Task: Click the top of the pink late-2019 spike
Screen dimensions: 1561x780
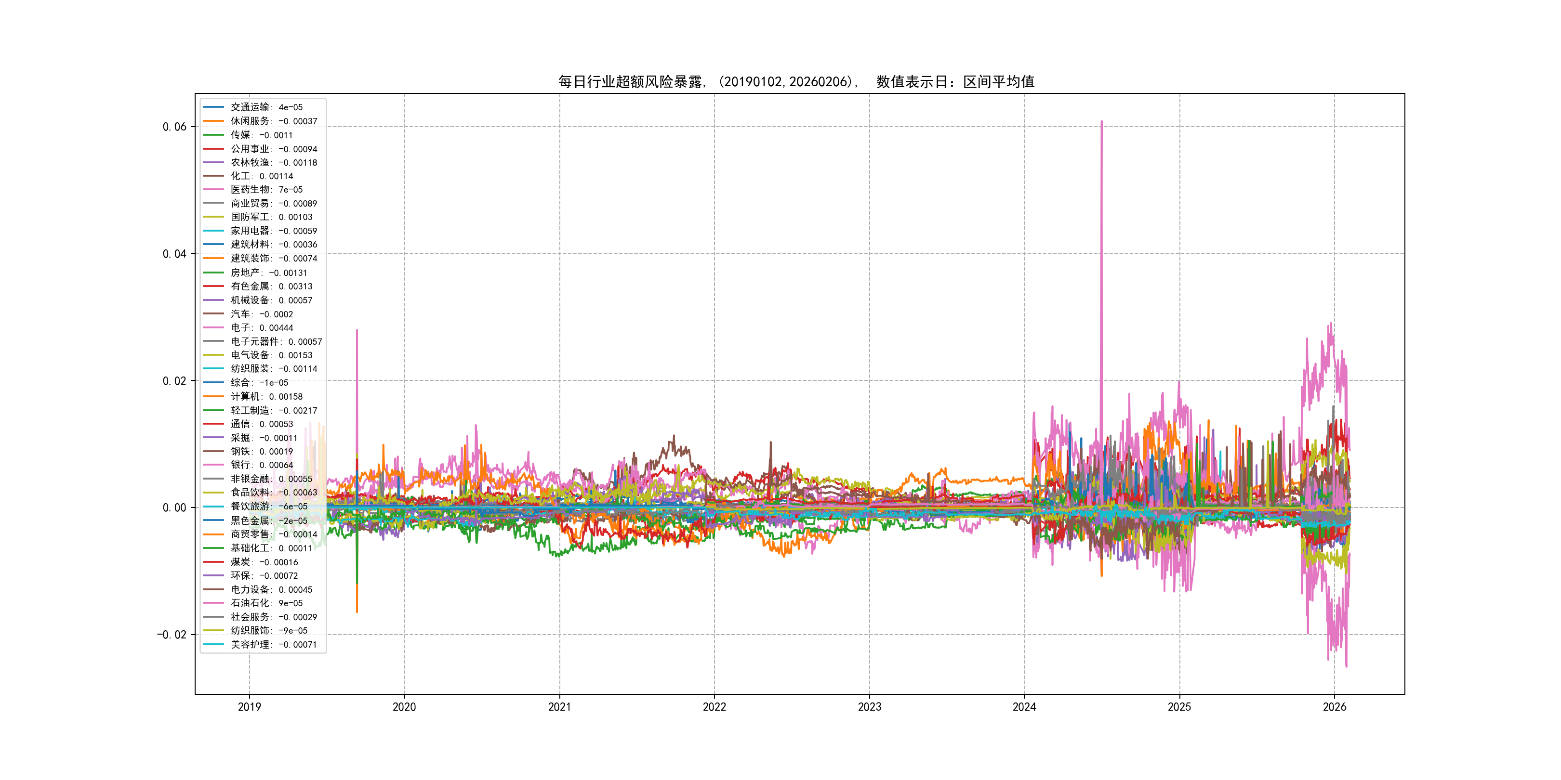Action: coord(357,331)
